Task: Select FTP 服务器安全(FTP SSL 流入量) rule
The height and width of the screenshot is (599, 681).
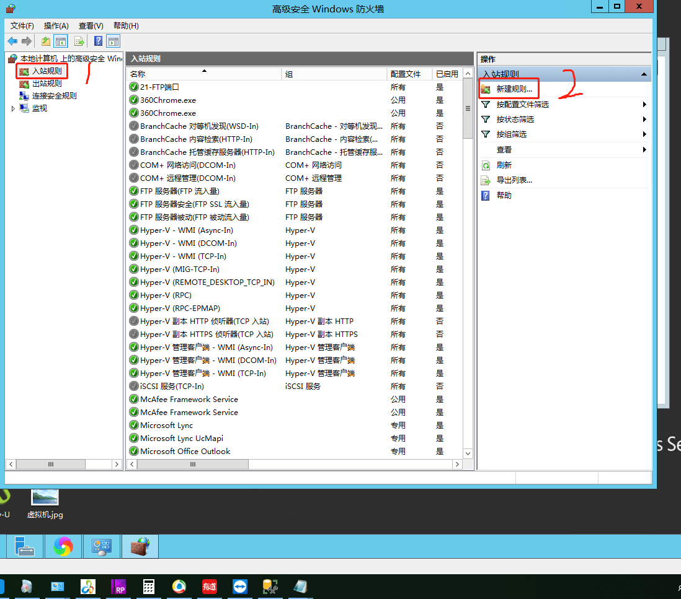Action: click(295, 204)
